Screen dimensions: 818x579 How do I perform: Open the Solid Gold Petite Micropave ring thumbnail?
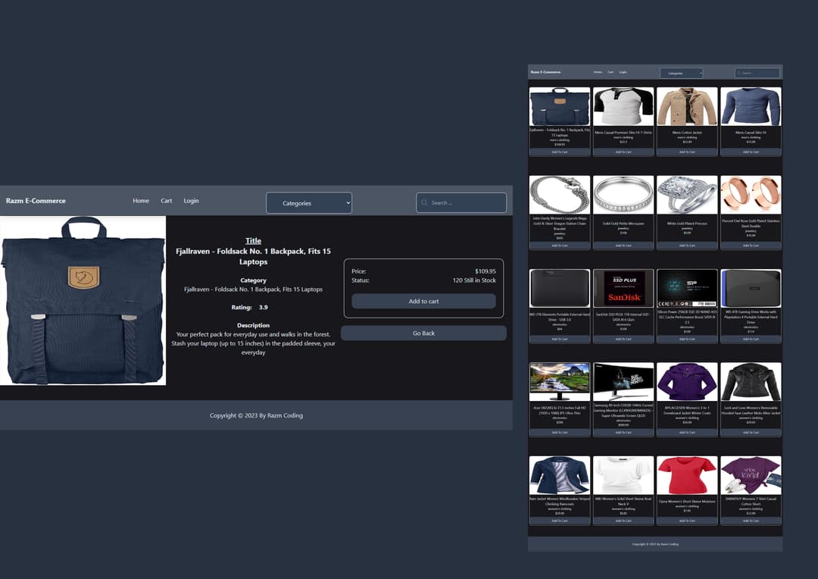[x=623, y=195]
